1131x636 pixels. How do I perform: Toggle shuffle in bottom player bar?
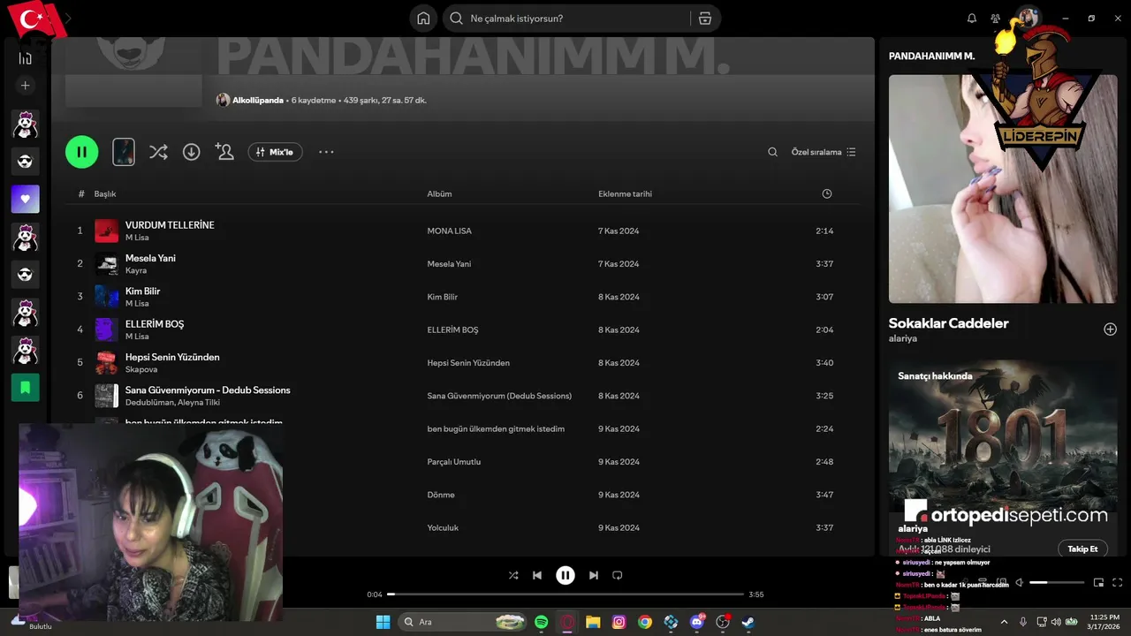point(513,575)
